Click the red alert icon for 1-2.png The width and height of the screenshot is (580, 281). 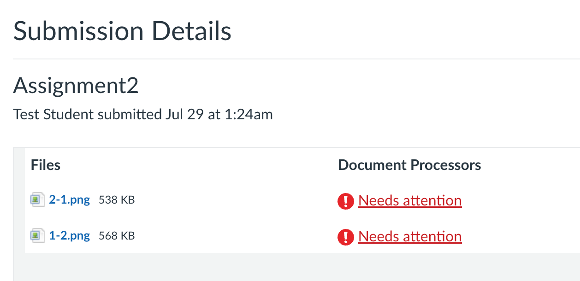click(345, 237)
